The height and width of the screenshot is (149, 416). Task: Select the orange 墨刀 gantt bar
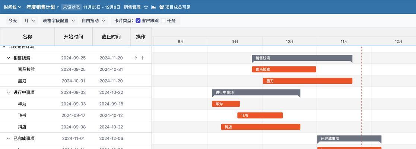click(x=308, y=81)
